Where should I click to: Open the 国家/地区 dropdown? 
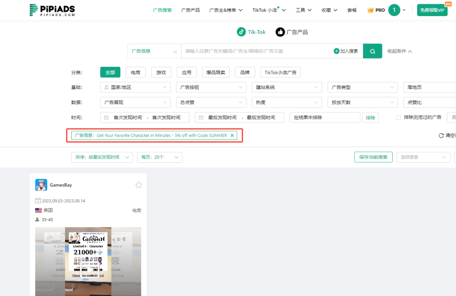tap(135, 87)
